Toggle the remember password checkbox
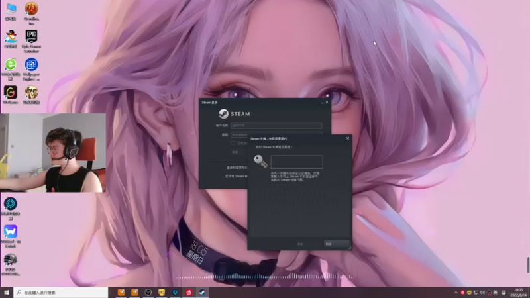 point(233,143)
